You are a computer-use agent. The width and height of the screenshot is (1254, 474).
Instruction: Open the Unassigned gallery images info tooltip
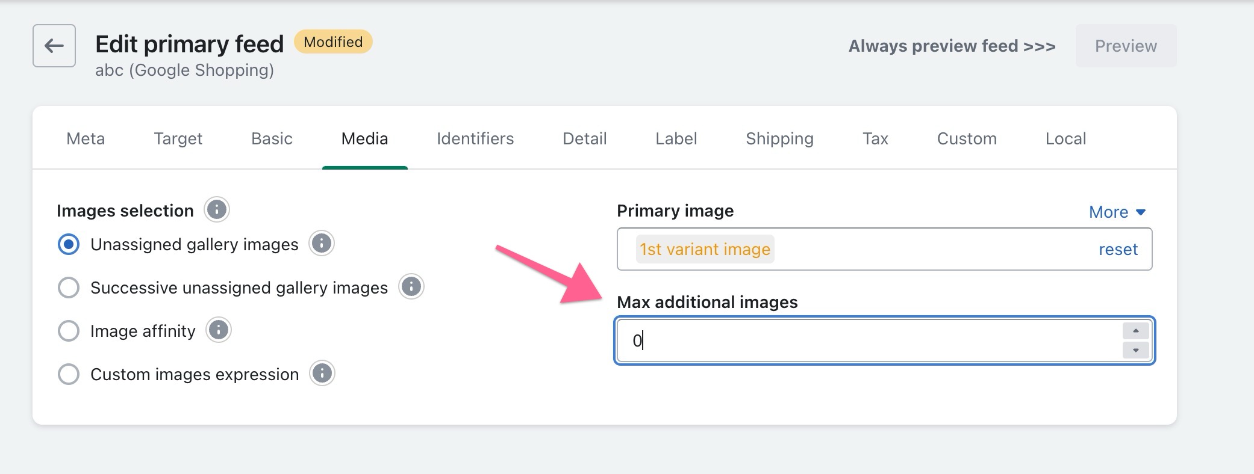tap(321, 244)
